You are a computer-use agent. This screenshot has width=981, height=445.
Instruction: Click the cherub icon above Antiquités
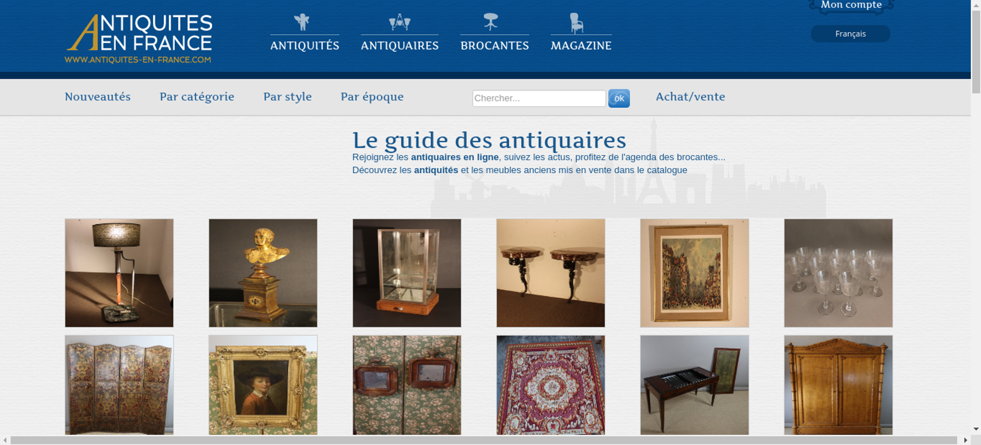tap(302, 22)
